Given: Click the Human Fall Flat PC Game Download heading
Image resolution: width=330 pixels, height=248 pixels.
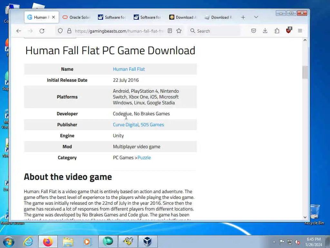Looking at the screenshot, I should (x=110, y=51).
